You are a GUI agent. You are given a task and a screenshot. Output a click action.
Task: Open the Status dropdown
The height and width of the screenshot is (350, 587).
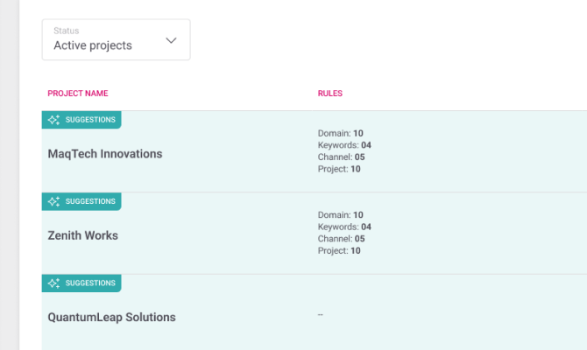(x=116, y=39)
